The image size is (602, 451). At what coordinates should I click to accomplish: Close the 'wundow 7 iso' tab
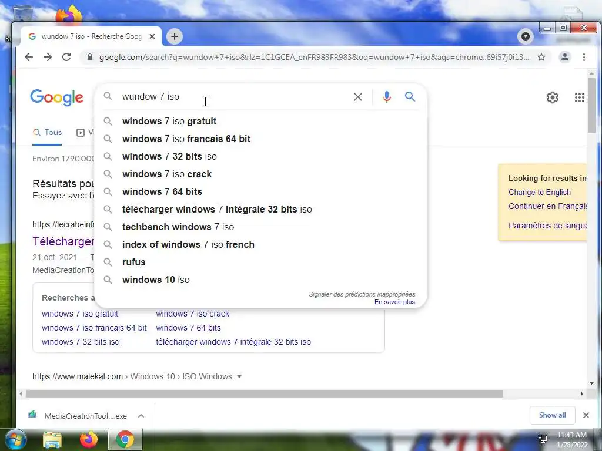point(152,36)
